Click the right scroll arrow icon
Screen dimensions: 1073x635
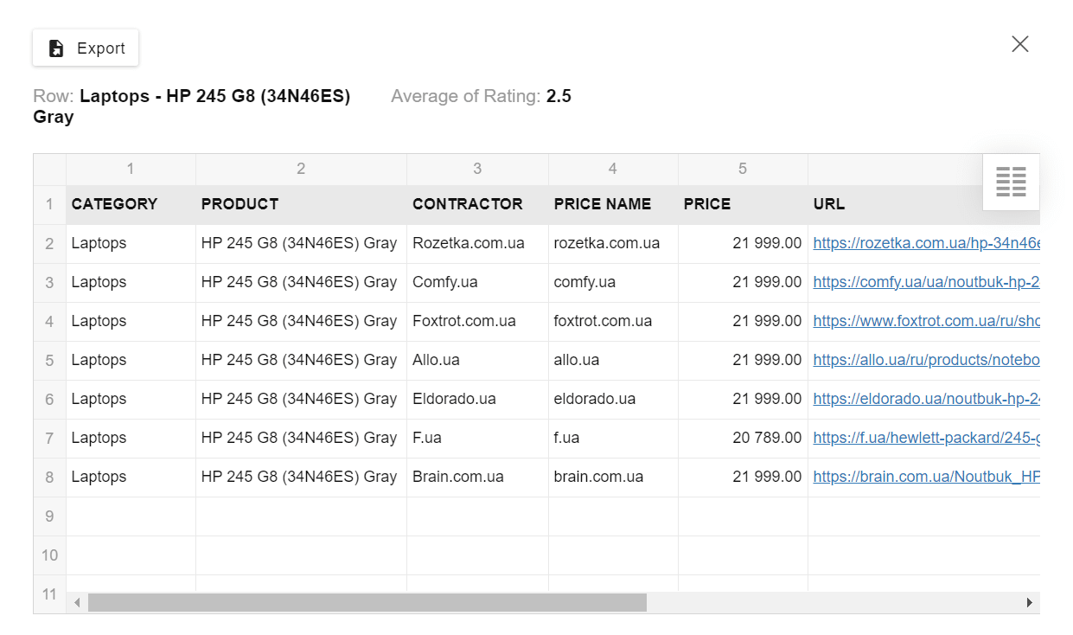pyautogui.click(x=1029, y=602)
